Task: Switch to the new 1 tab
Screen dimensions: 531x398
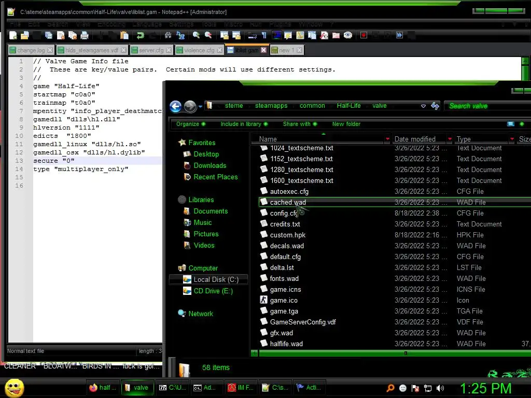Action: 286,50
